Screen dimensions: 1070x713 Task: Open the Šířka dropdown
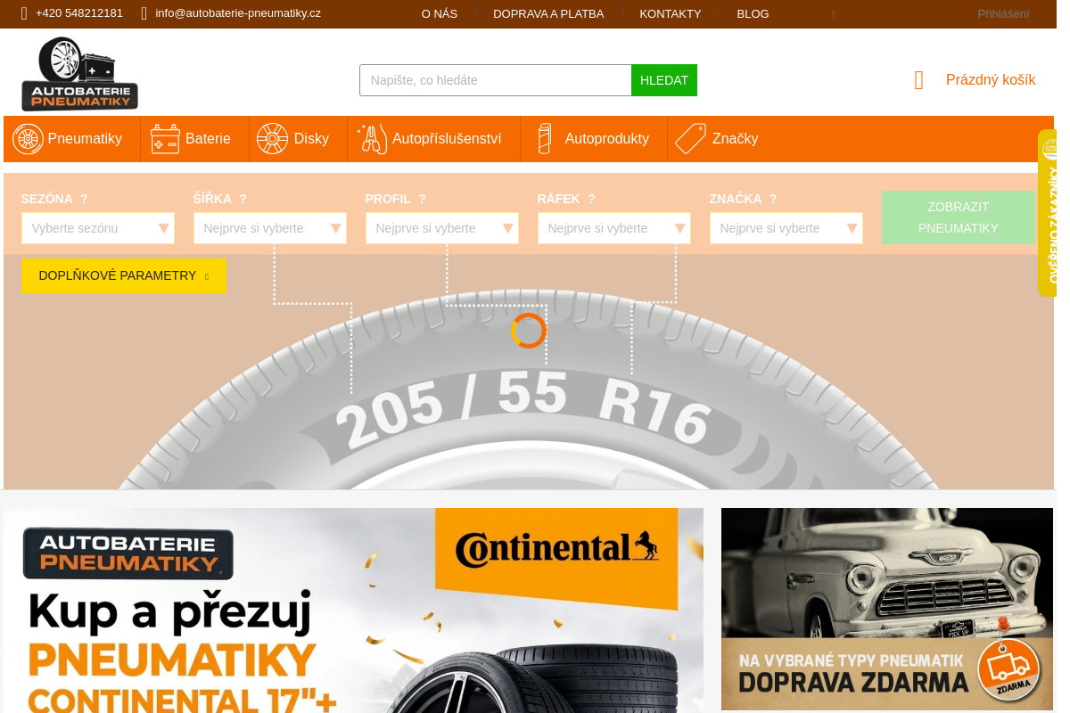(x=270, y=228)
